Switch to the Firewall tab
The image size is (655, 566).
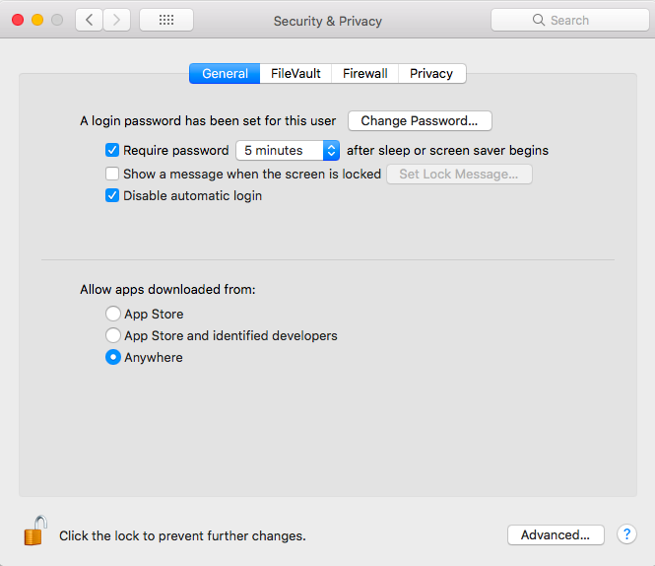tap(365, 74)
